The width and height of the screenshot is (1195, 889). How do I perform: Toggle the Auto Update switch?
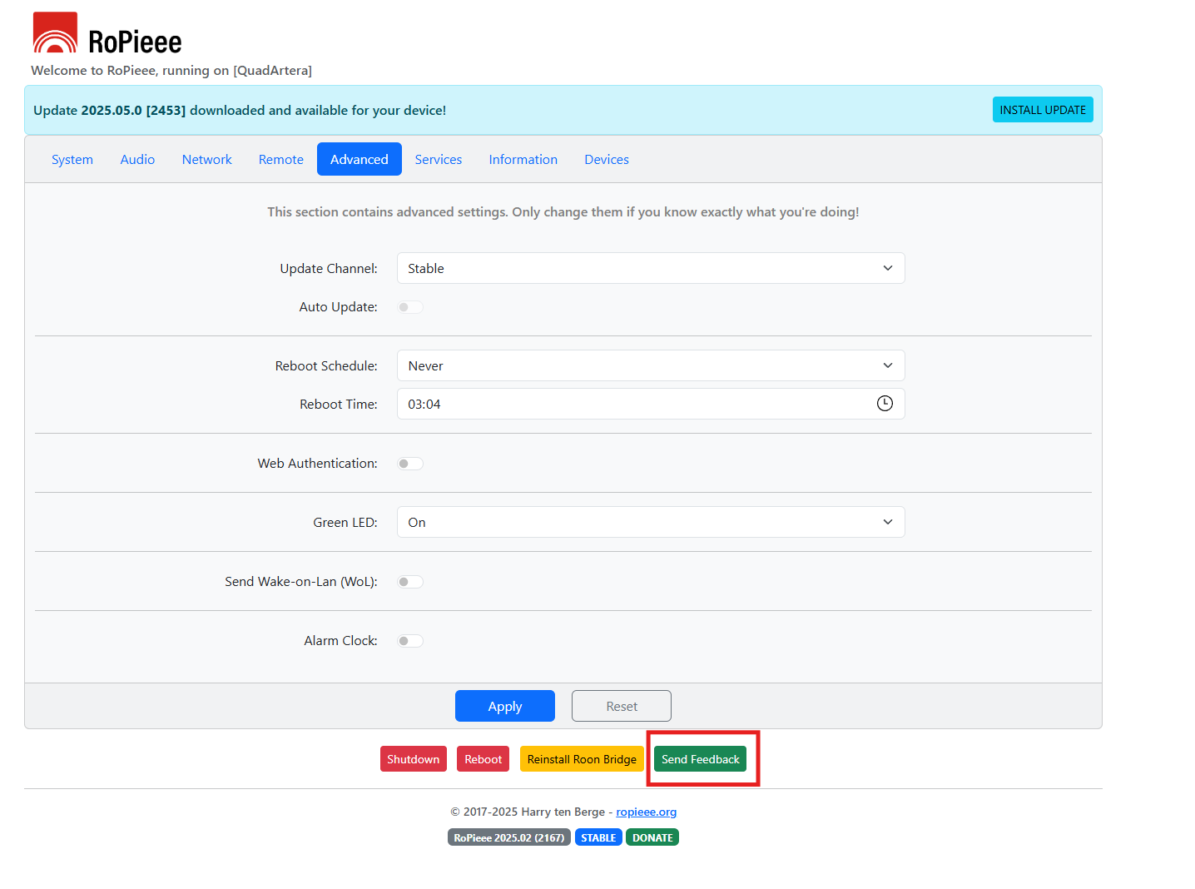pos(410,307)
